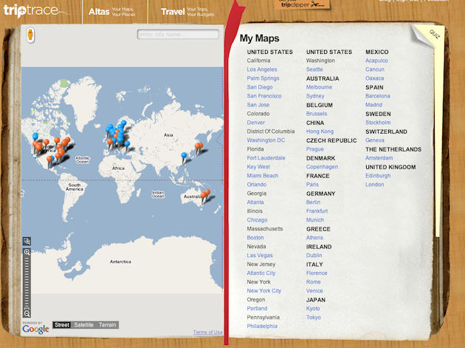Open the Orlando map link
This screenshot has width=465, height=348.
(x=257, y=185)
